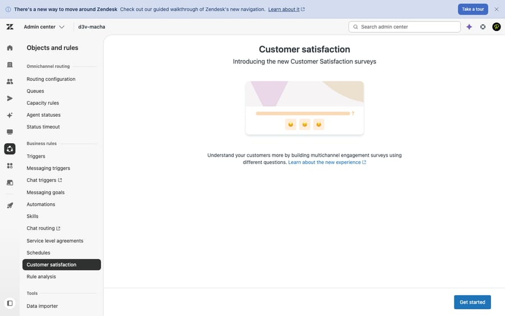Open the user profile avatar
This screenshot has width=505, height=316.
(497, 27)
